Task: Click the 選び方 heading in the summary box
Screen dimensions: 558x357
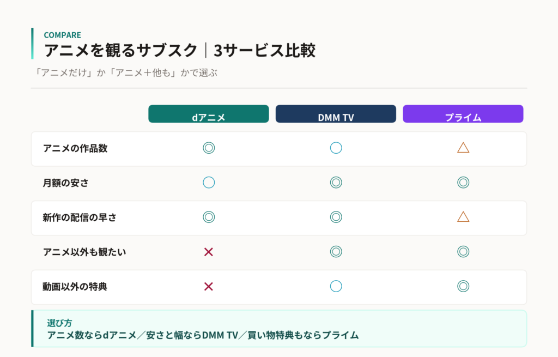Action: coord(59,323)
